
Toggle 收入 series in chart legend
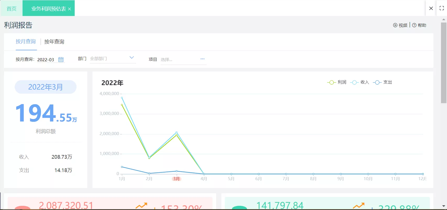pos(359,82)
